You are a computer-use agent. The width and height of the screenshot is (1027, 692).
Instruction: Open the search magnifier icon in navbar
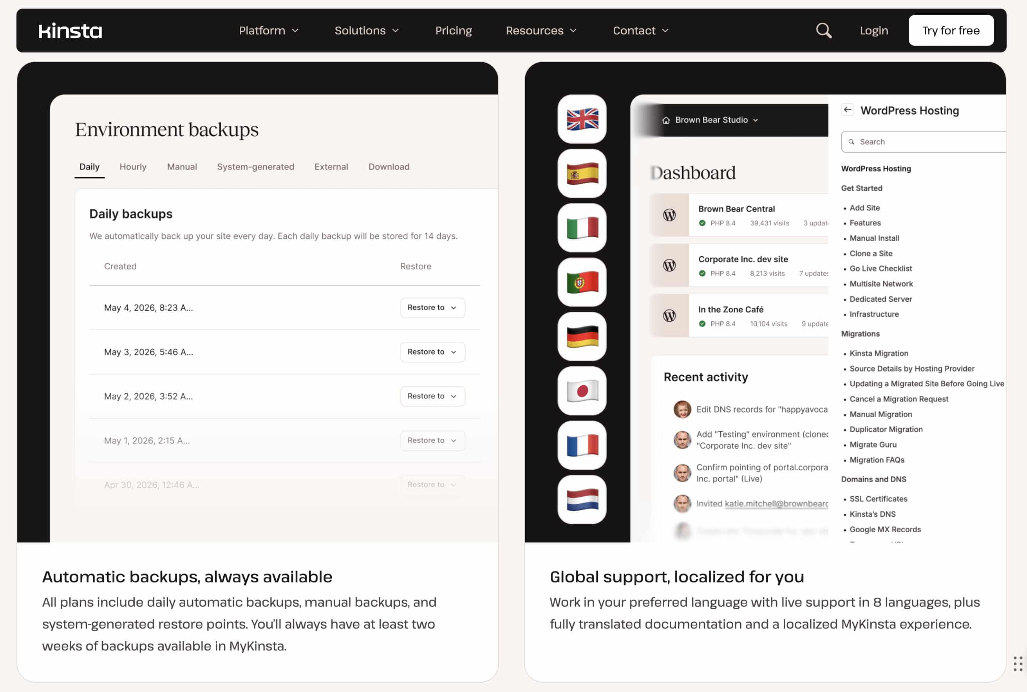[x=823, y=31]
